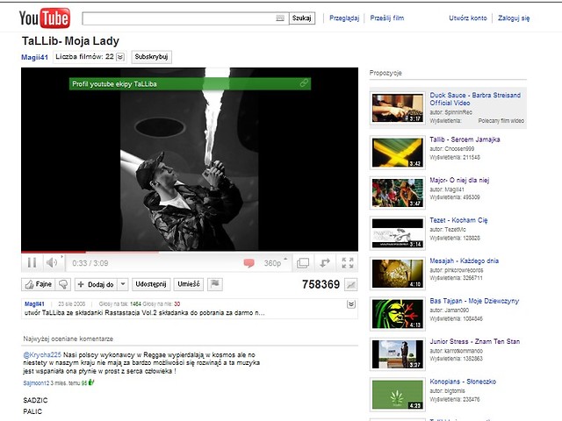
Task: Like the video with Fajne button
Action: (x=39, y=284)
